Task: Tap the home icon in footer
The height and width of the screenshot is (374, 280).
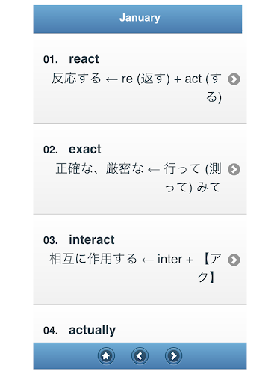Action: [x=106, y=355]
